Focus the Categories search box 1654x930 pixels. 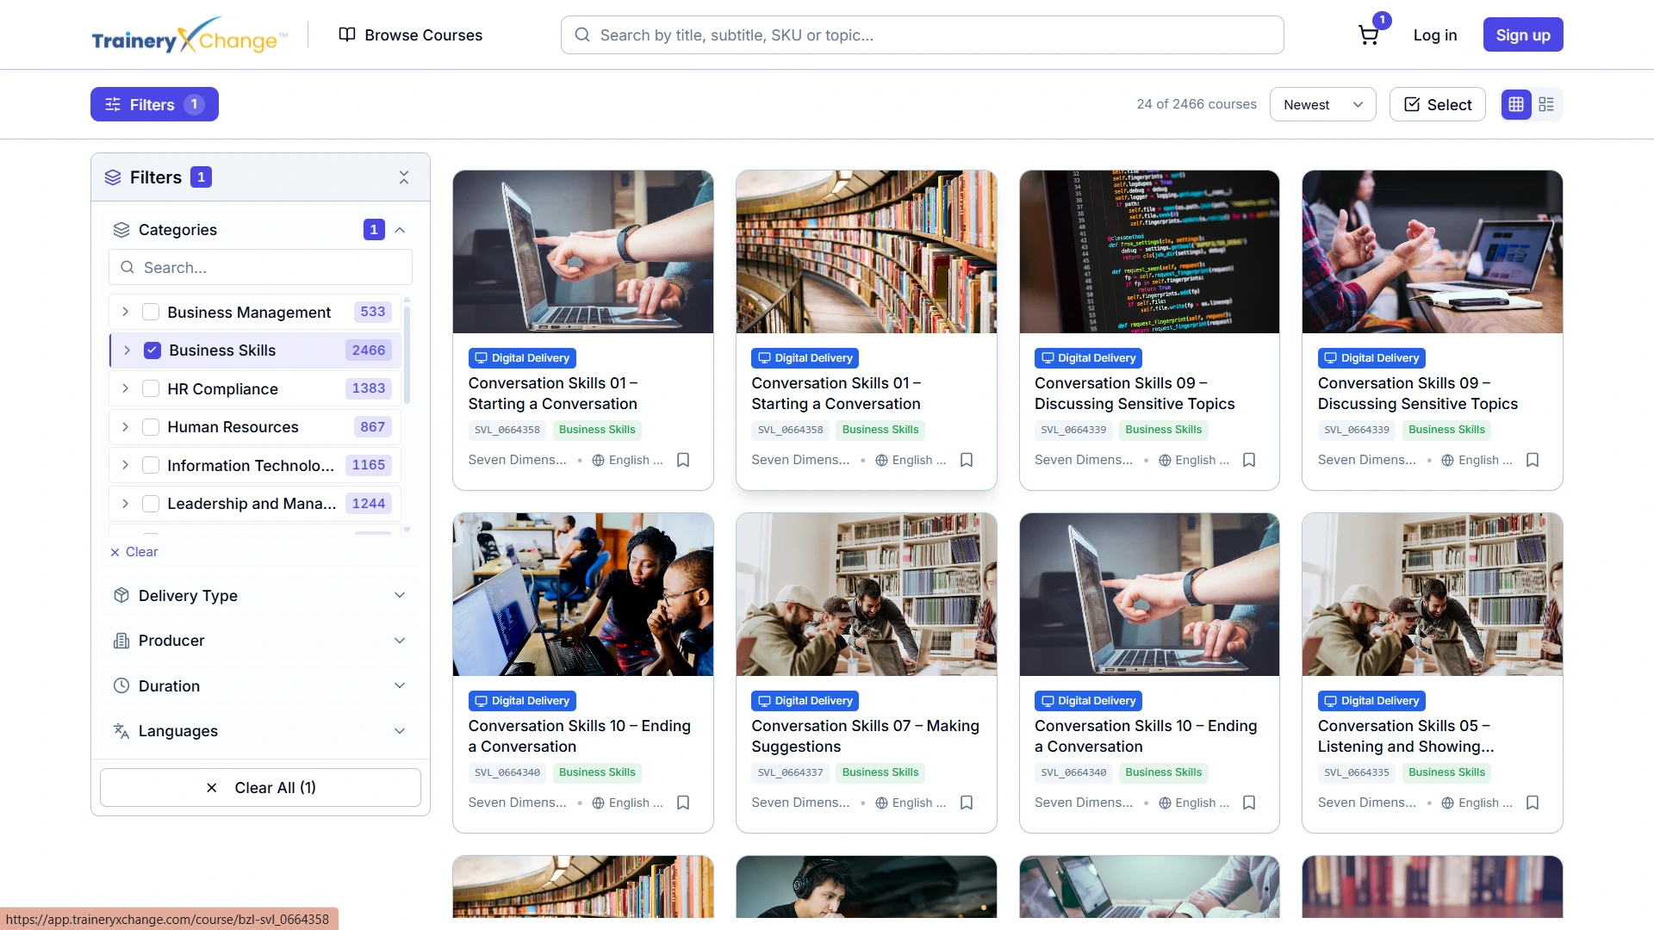pyautogui.click(x=260, y=268)
